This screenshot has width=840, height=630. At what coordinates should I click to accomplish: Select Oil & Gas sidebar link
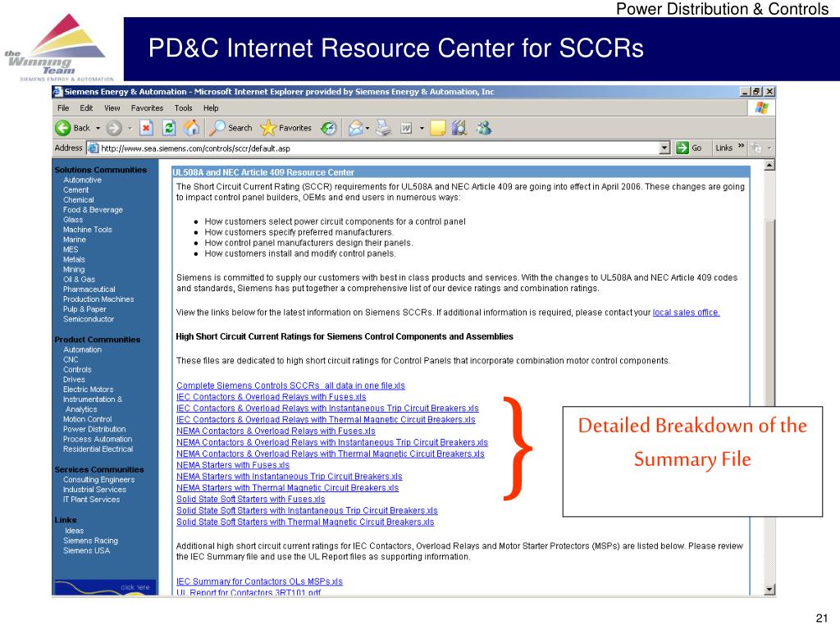[79, 280]
